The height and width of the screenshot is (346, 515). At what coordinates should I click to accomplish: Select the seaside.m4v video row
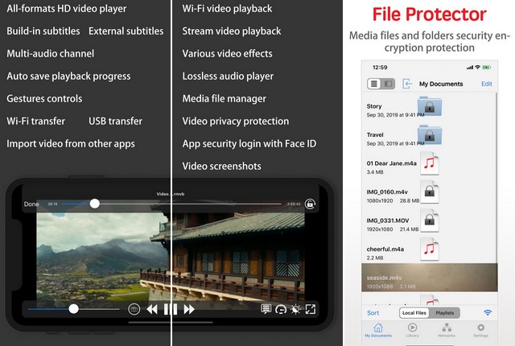[430, 278]
